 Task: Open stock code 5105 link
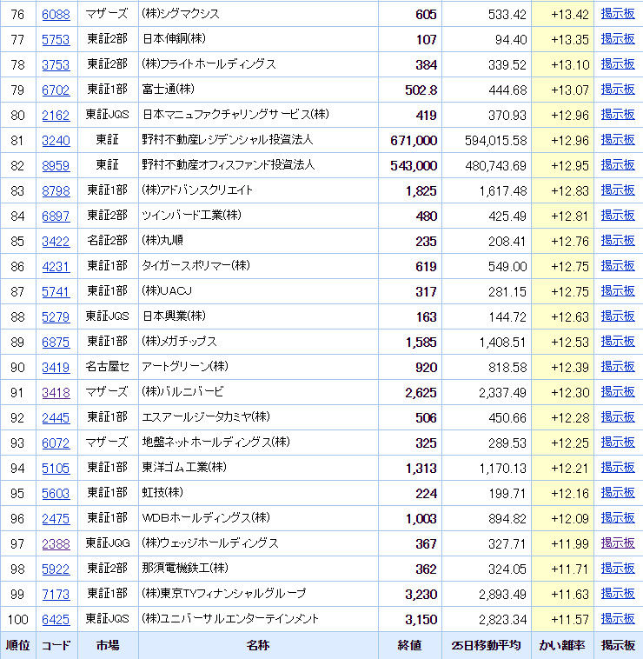point(56,469)
